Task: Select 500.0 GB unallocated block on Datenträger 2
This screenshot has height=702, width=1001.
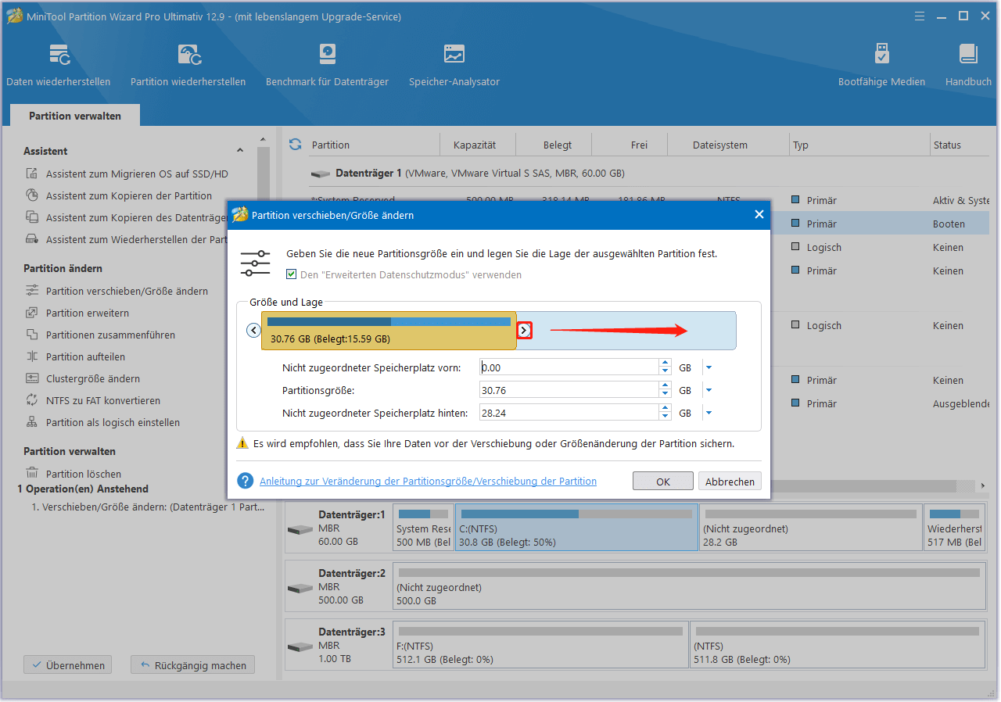Action: 689,586
